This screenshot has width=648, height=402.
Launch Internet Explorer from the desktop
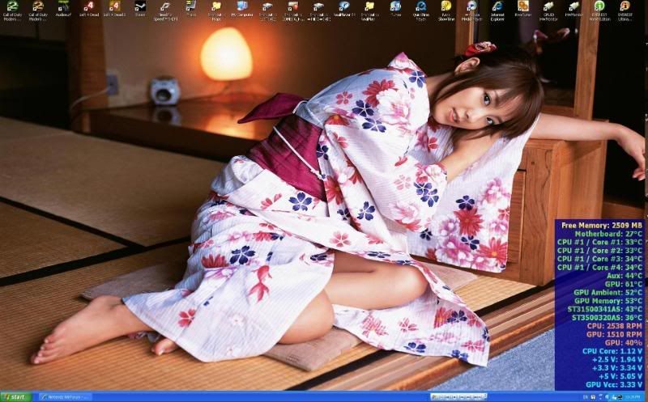[497, 11]
